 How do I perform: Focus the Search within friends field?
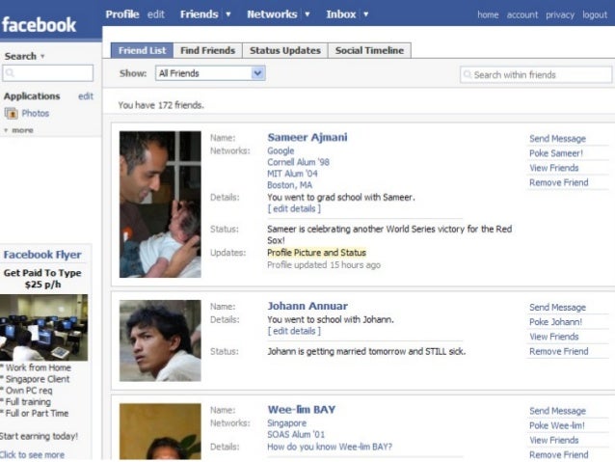(536, 74)
